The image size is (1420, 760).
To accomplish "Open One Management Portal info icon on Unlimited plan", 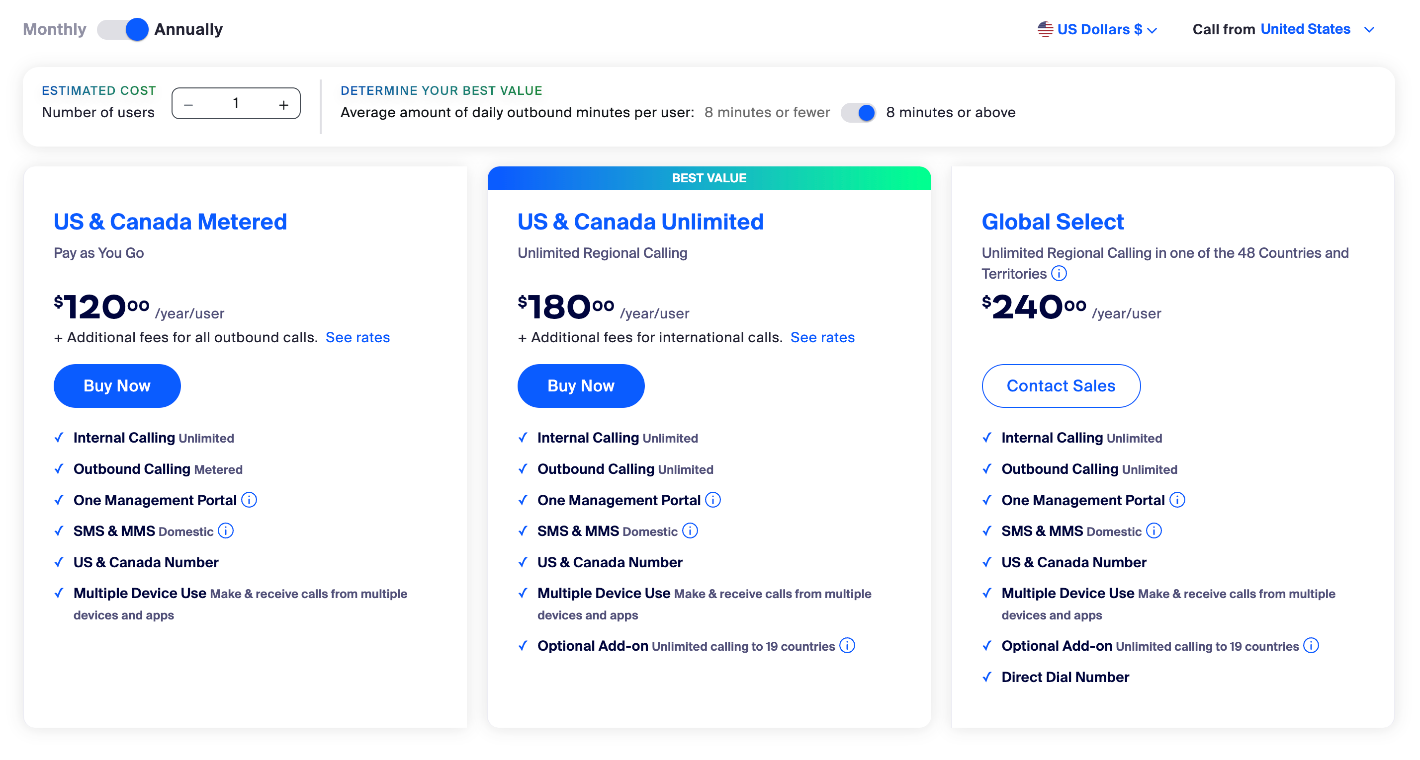I will [x=713, y=500].
